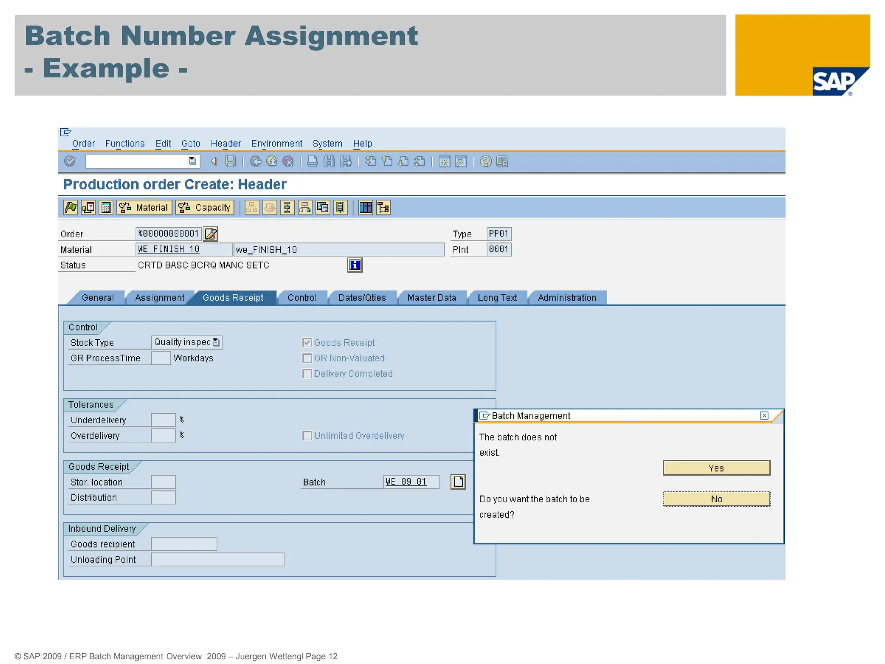885x664 pixels.
Task: Click the Material availability button
Action: 144,207
